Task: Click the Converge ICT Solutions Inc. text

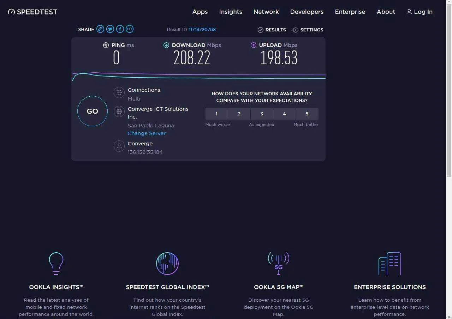Action: click(158, 113)
